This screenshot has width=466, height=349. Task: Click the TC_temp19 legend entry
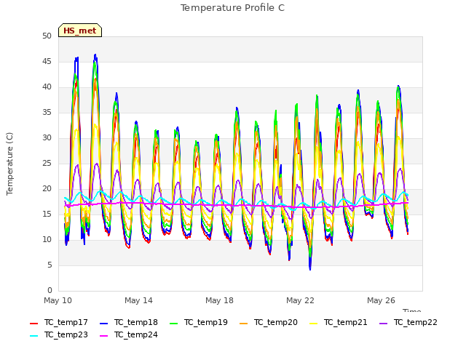pos(199,322)
